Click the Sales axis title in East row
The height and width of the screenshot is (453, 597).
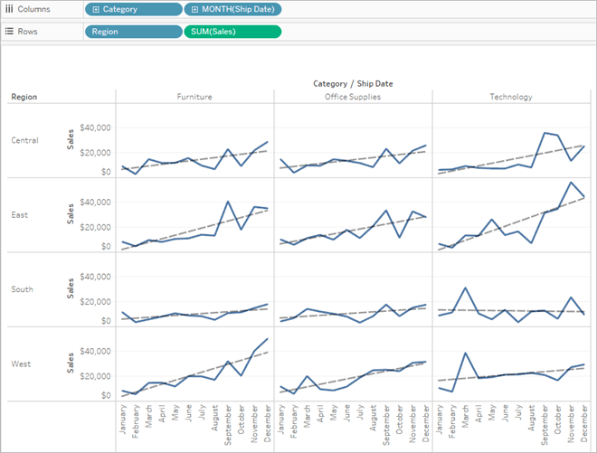tap(70, 214)
